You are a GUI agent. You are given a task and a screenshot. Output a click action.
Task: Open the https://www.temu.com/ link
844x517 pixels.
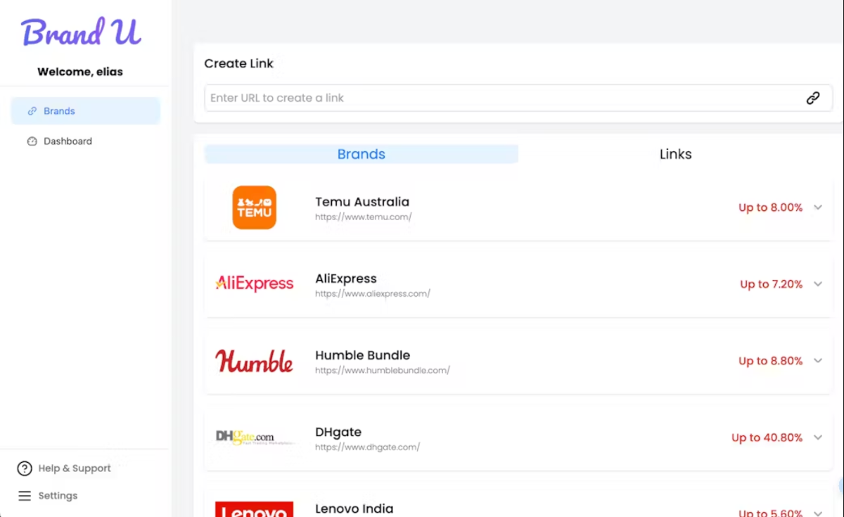click(x=364, y=217)
